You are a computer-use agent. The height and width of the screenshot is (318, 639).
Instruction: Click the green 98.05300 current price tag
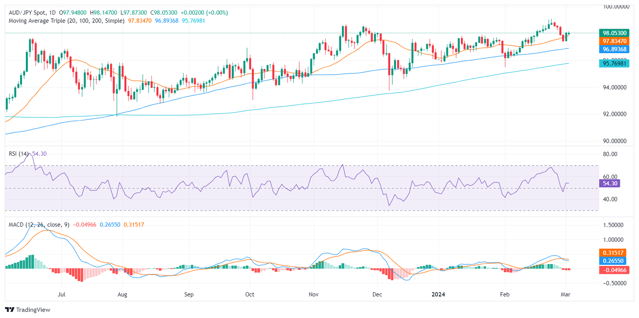click(614, 33)
